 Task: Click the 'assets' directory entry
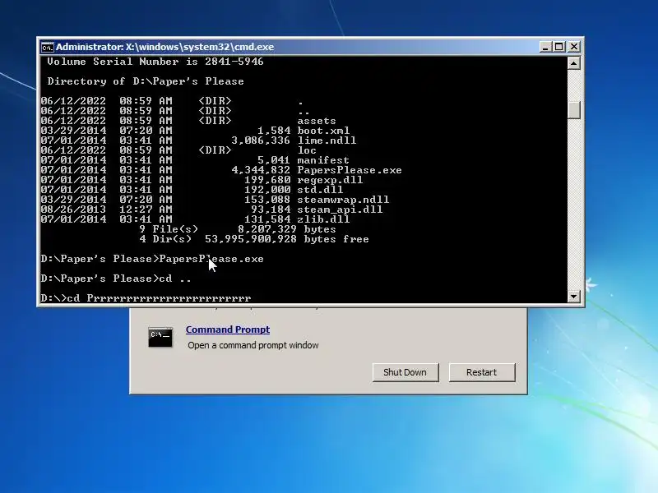point(317,121)
